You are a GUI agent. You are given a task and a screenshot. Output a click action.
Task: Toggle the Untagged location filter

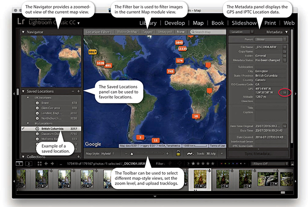165,32
